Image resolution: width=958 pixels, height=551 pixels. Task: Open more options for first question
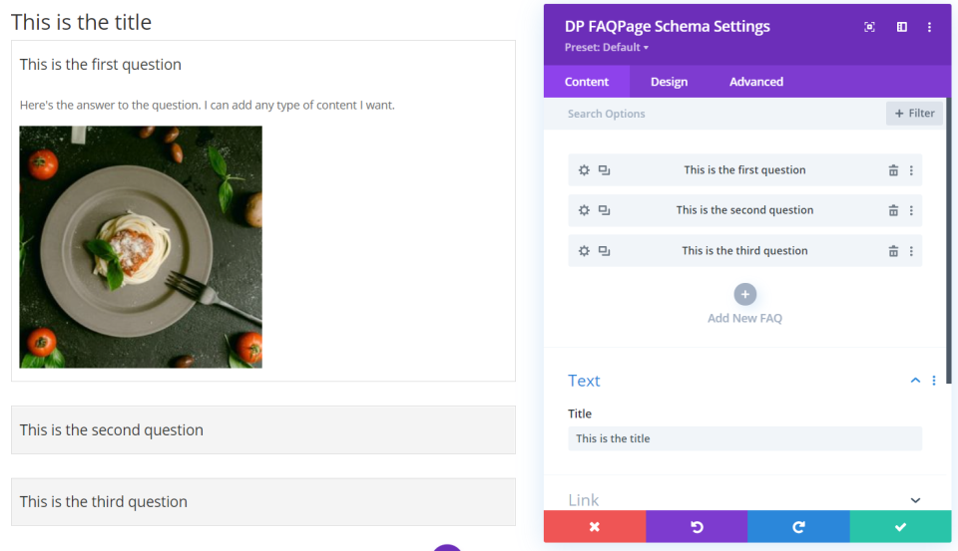click(911, 170)
